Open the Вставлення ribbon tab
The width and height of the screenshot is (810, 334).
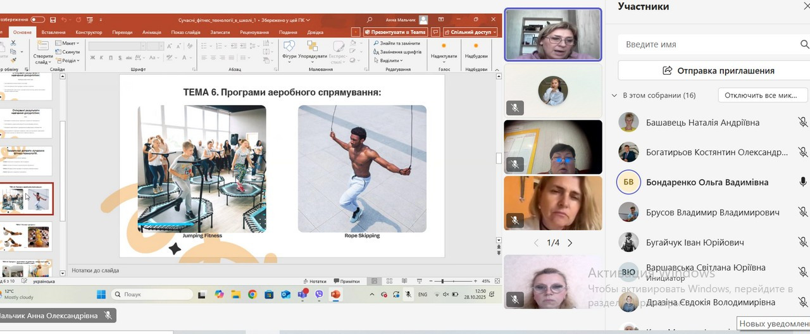tap(53, 32)
